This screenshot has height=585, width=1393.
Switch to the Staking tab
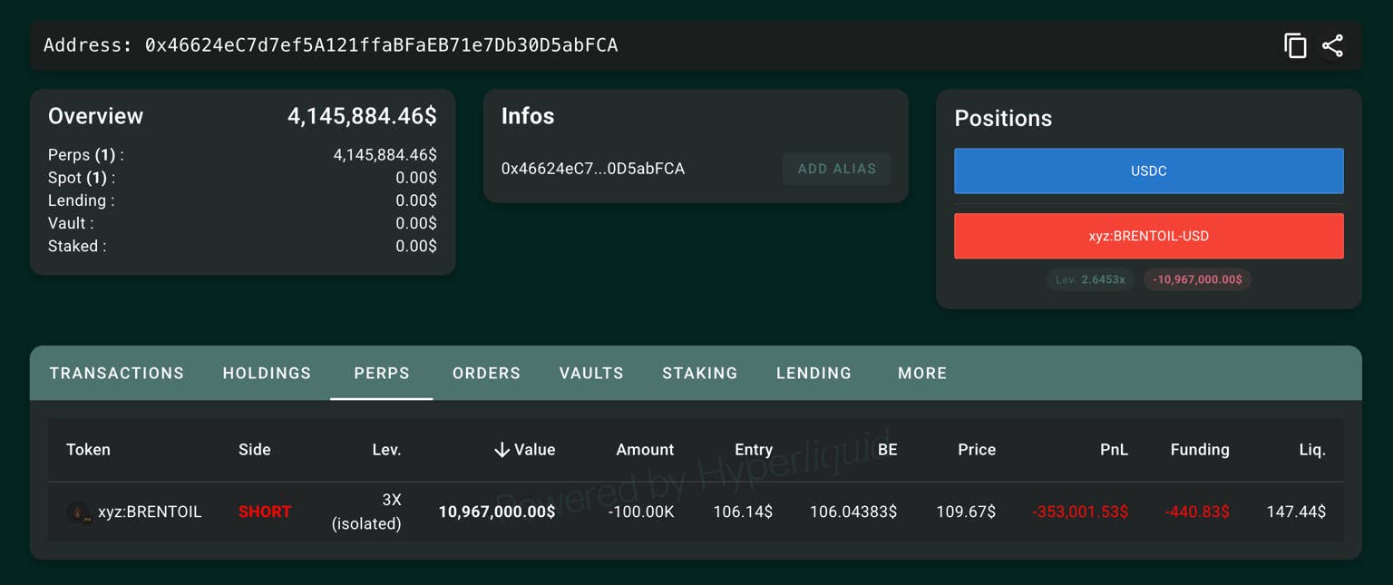699,373
